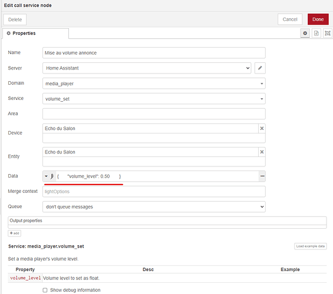Toggle Show debug information checkbox
333x294 pixels.
(x=45, y=290)
